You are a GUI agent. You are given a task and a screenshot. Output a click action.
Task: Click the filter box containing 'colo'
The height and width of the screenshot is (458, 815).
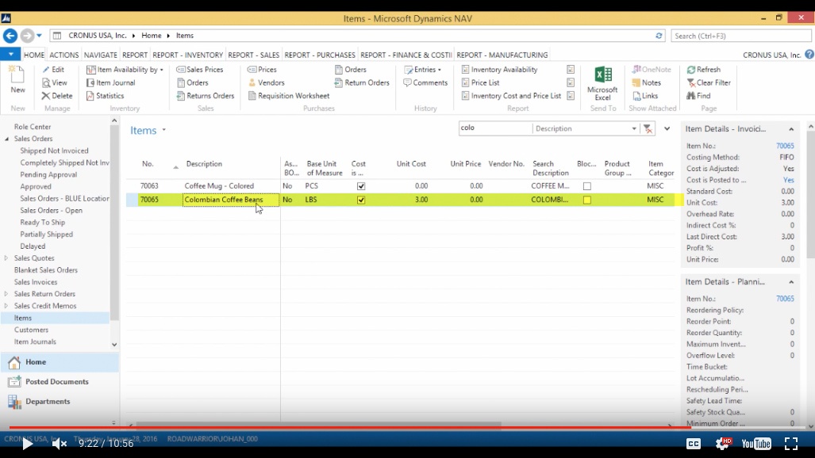coord(495,128)
